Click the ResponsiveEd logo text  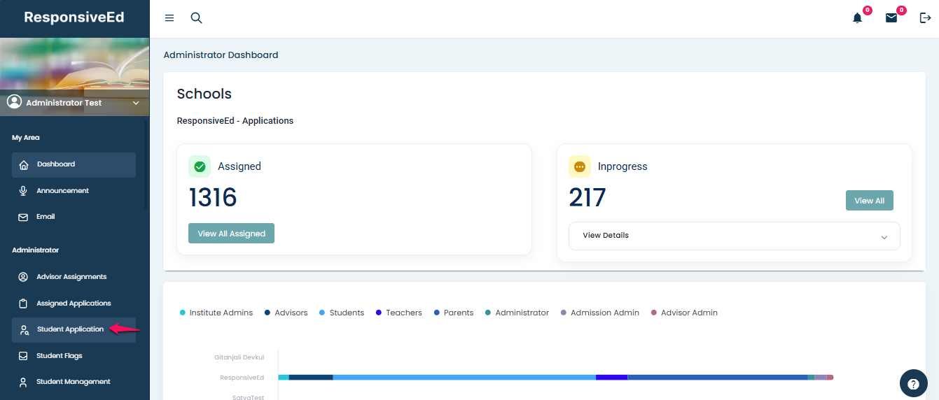(74, 17)
